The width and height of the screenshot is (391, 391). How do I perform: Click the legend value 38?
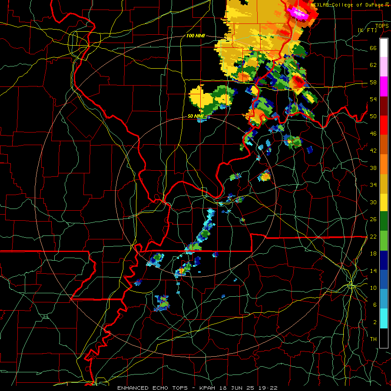373,168
